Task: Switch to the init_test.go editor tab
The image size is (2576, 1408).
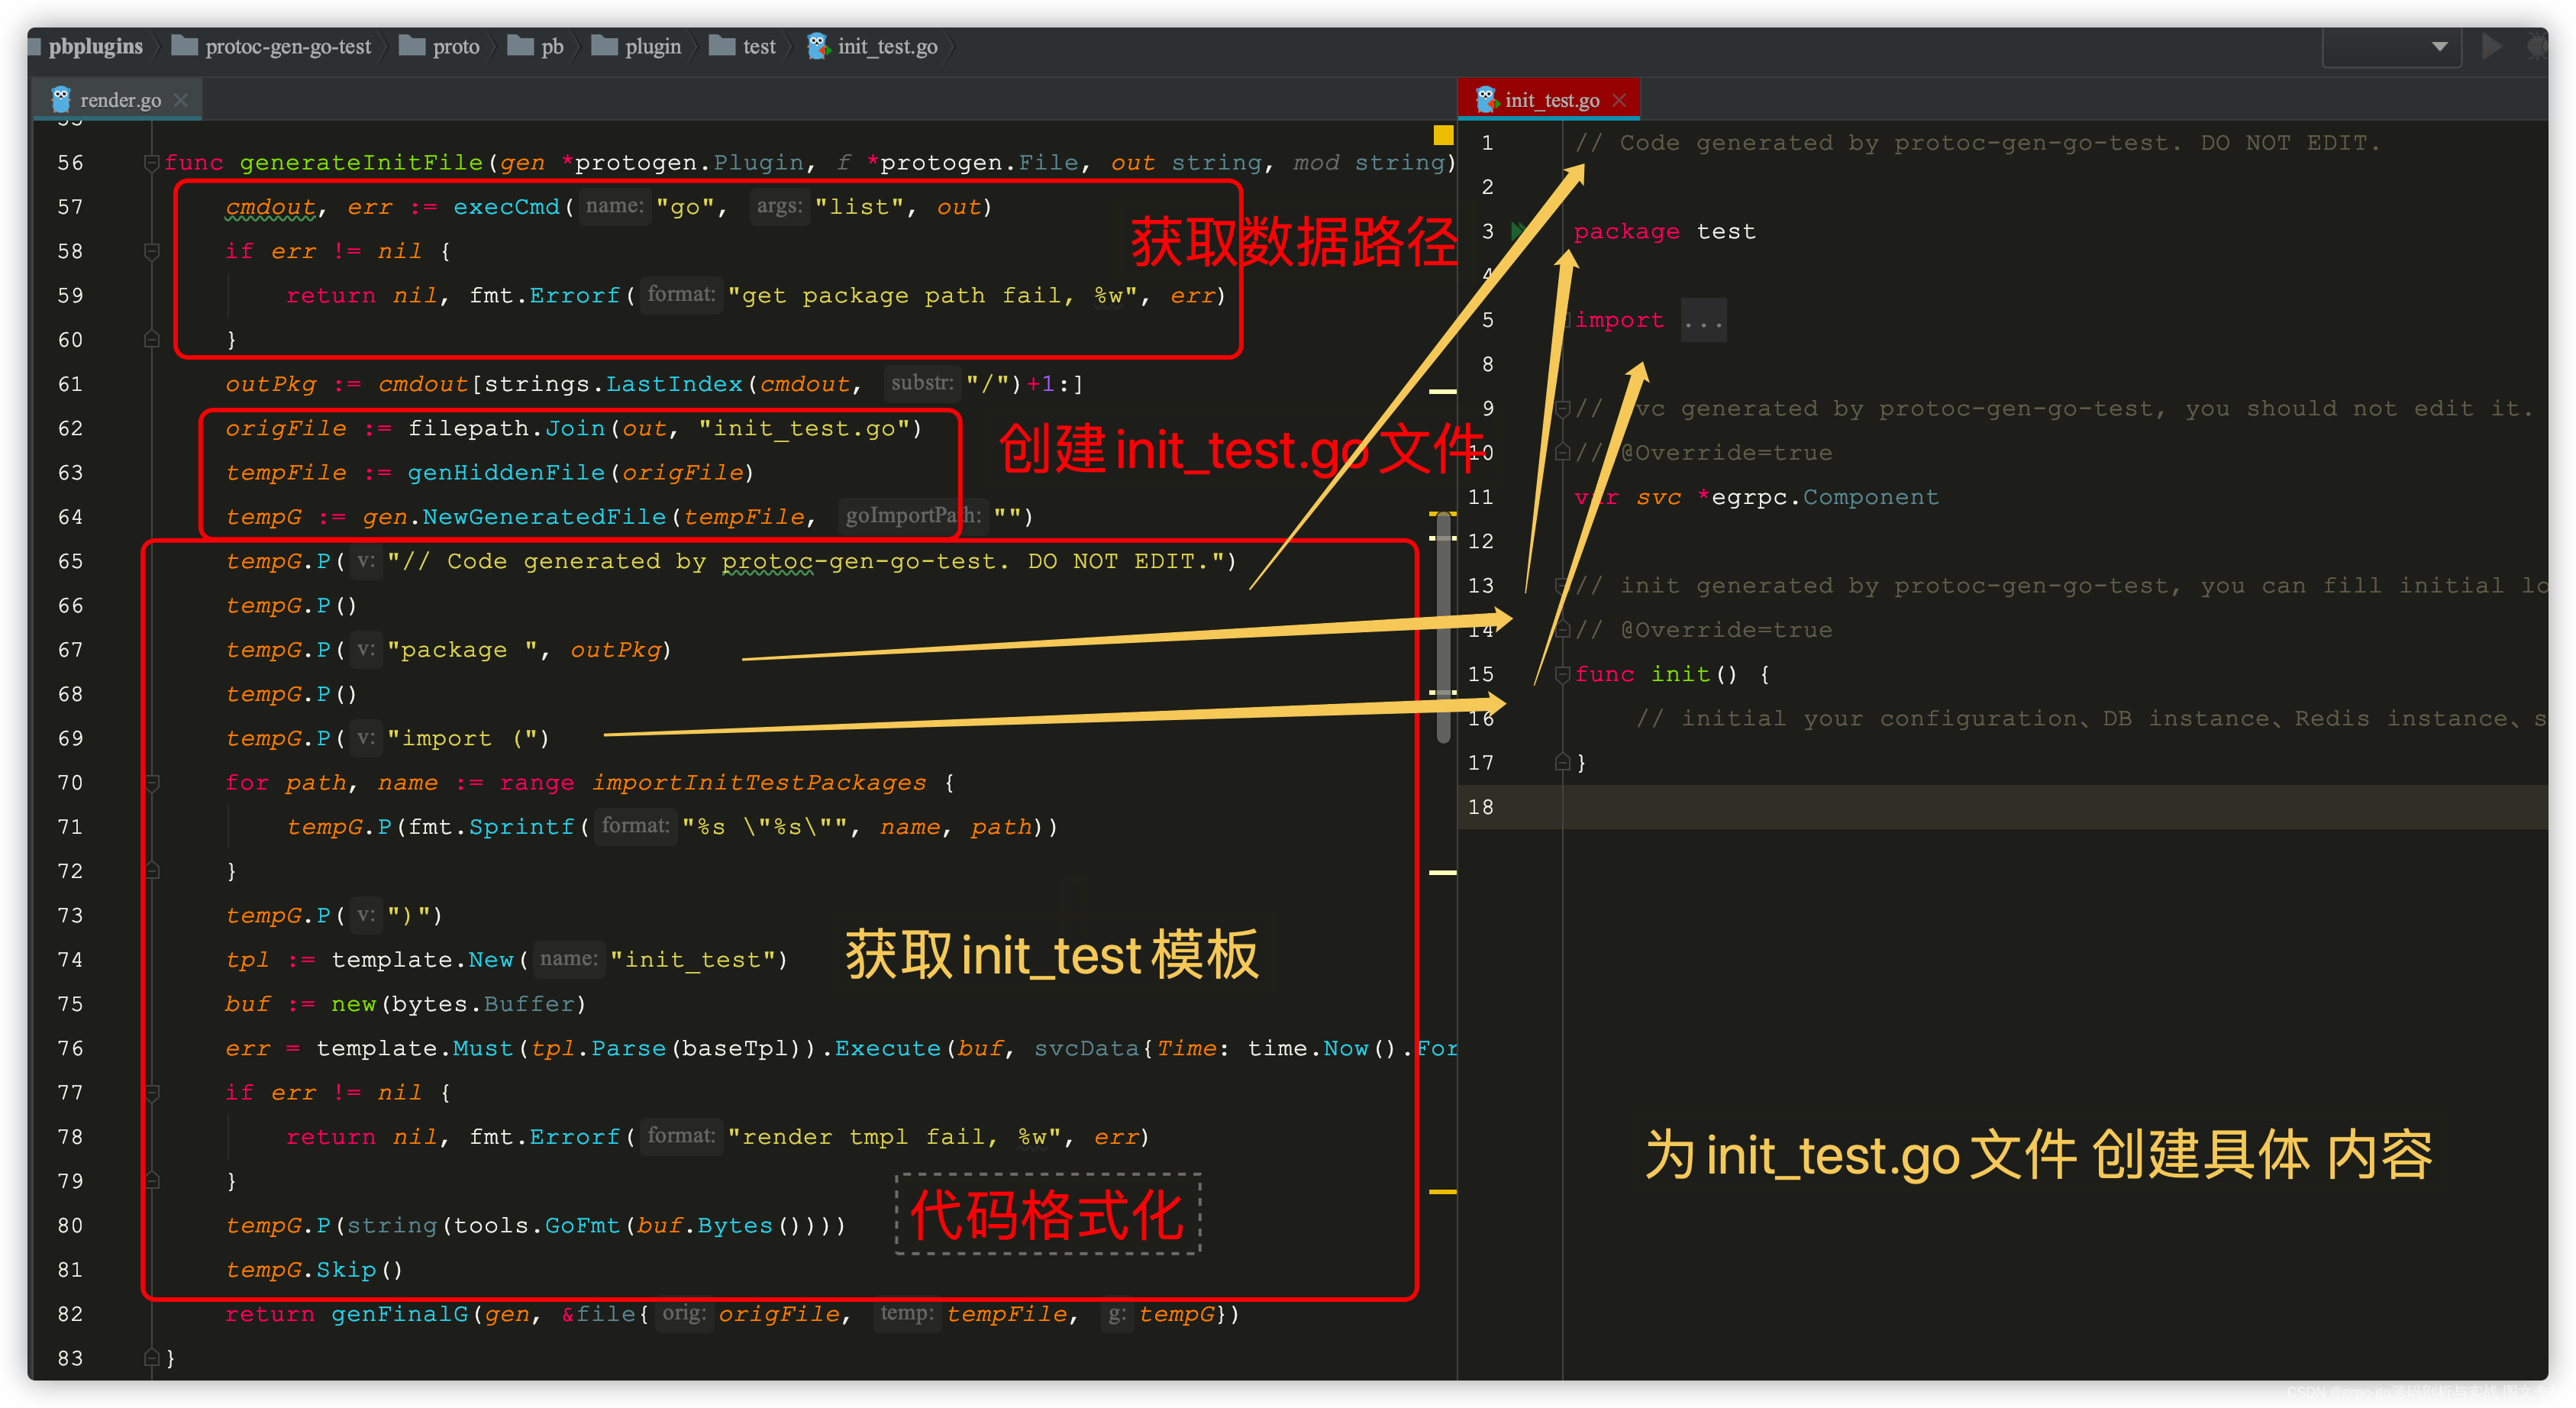Action: 1551,100
